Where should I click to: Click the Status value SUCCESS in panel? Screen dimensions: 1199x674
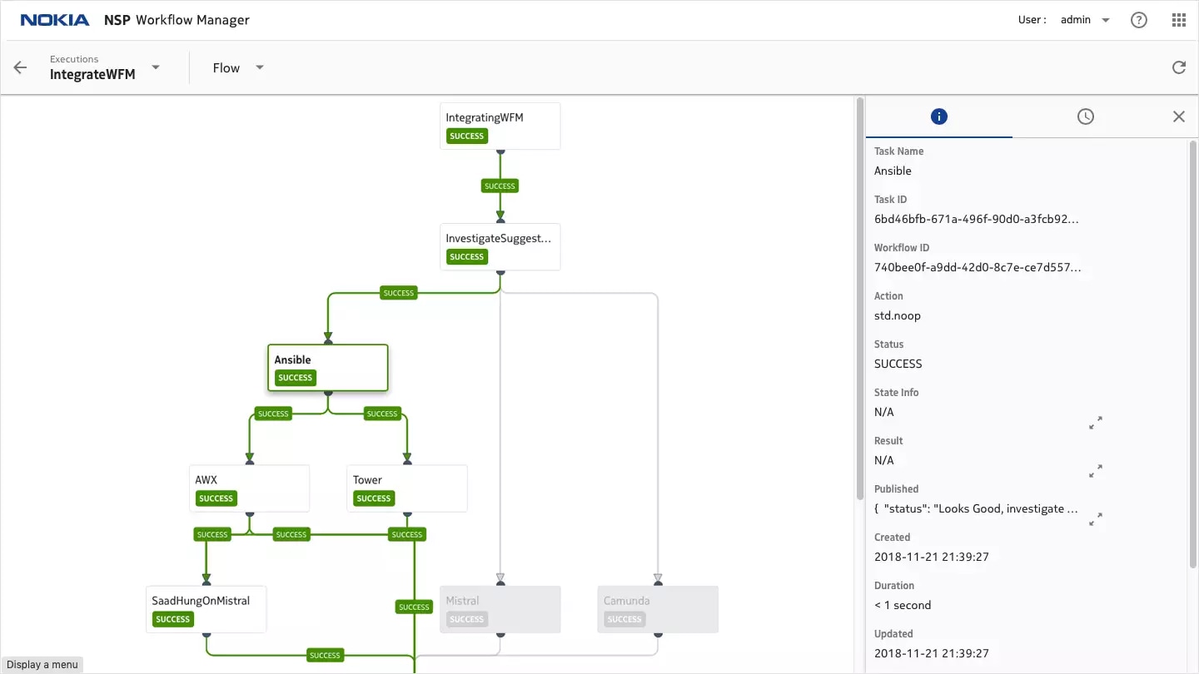pos(898,364)
